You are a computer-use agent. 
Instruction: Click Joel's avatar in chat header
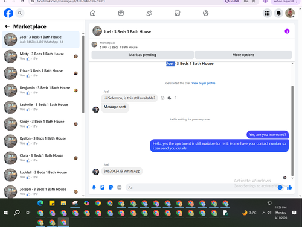97,31
